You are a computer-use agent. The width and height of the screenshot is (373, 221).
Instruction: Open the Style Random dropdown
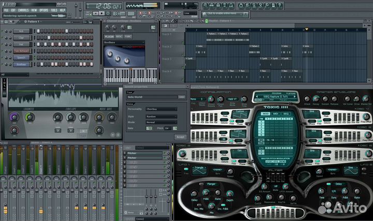(x=162, y=117)
